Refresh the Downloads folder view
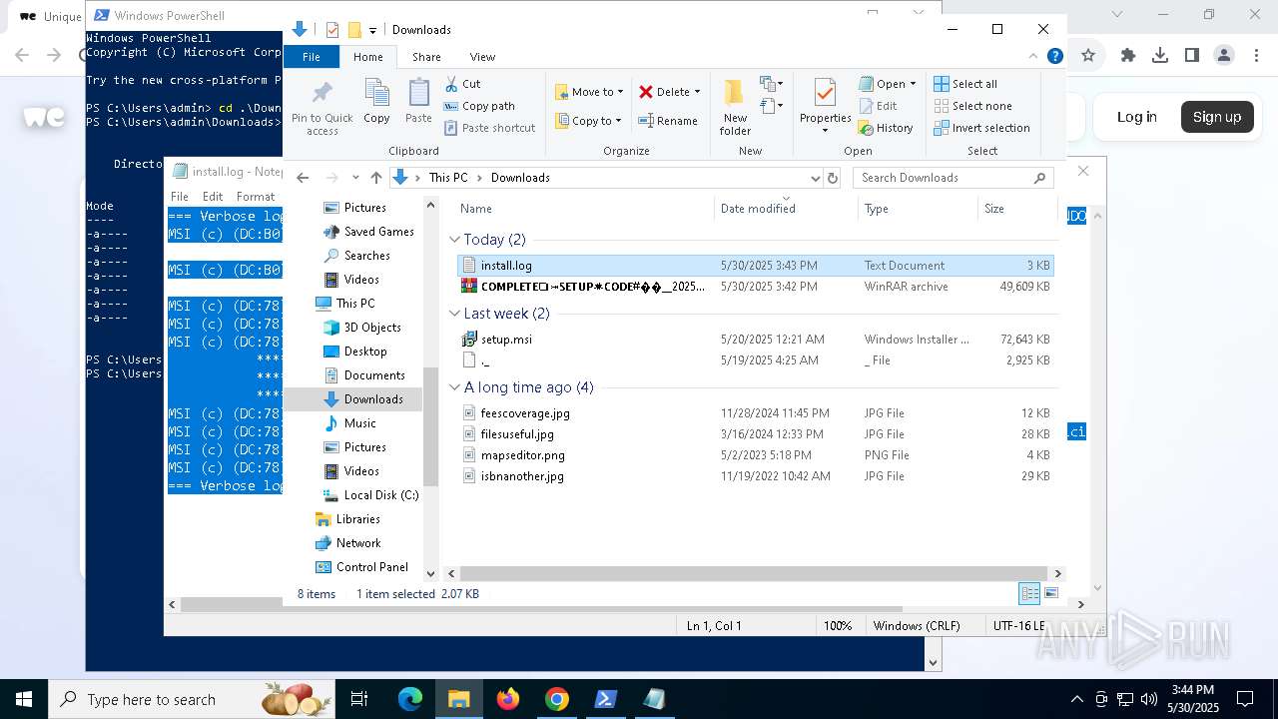 click(833, 178)
